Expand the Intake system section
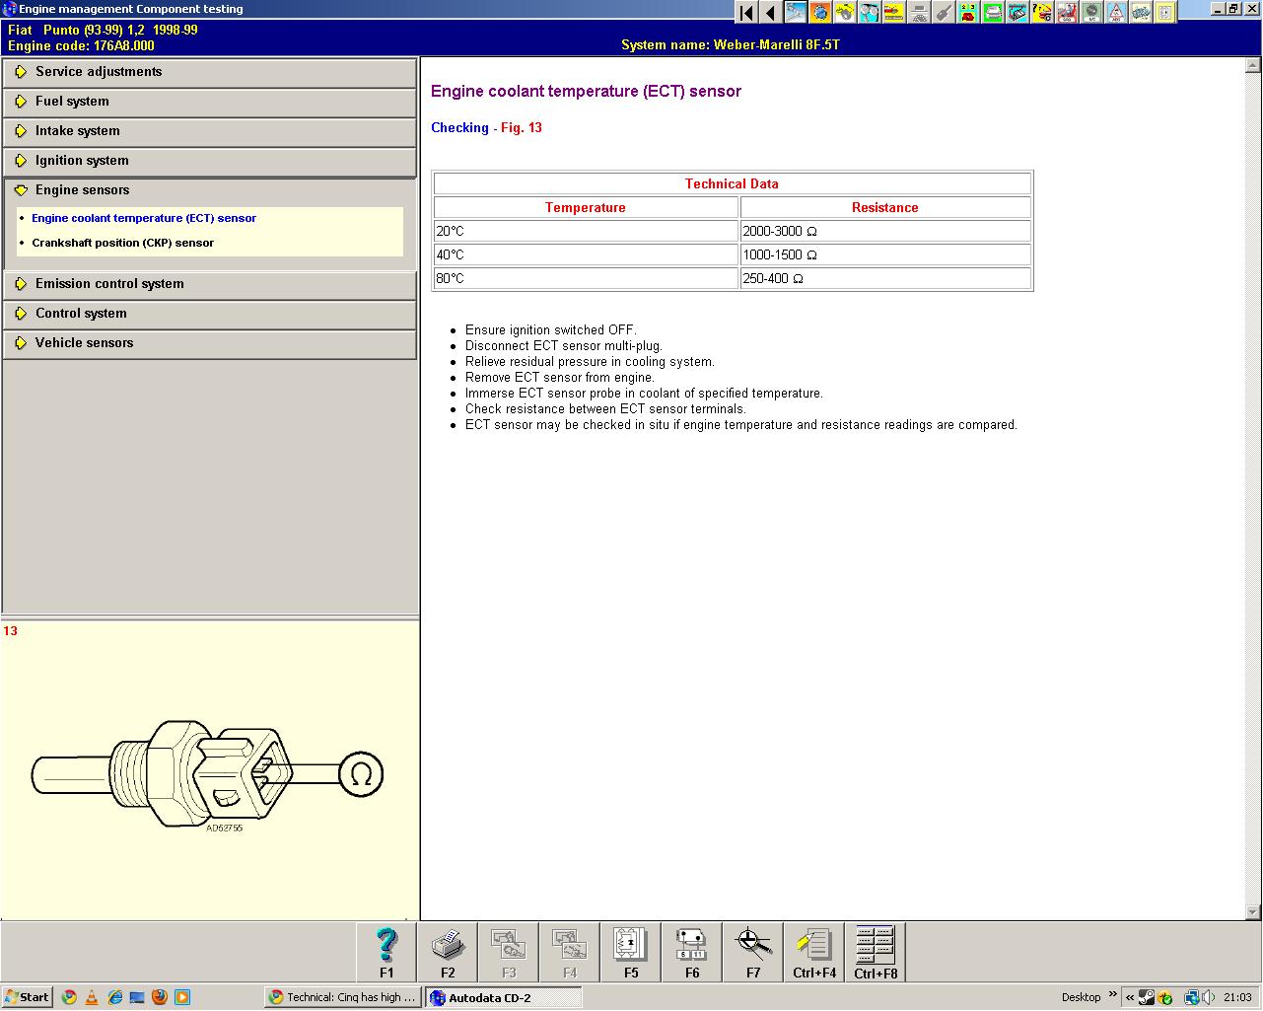This screenshot has width=1263, height=1011. (210, 131)
